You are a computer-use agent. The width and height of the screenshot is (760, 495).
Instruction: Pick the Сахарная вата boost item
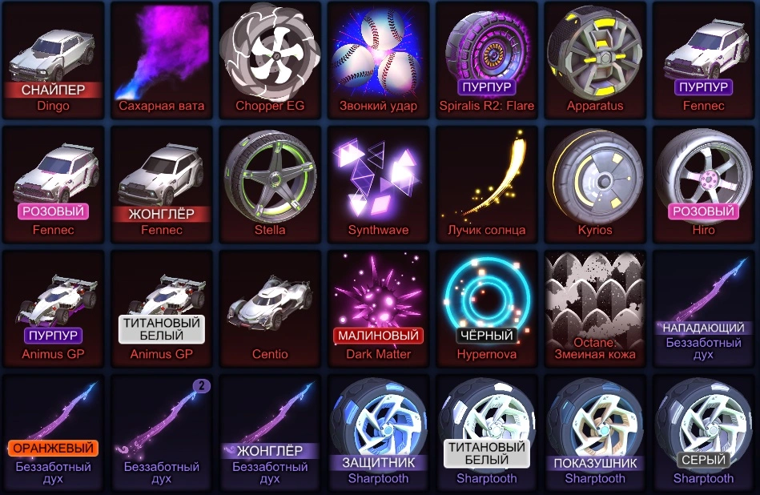(x=162, y=60)
